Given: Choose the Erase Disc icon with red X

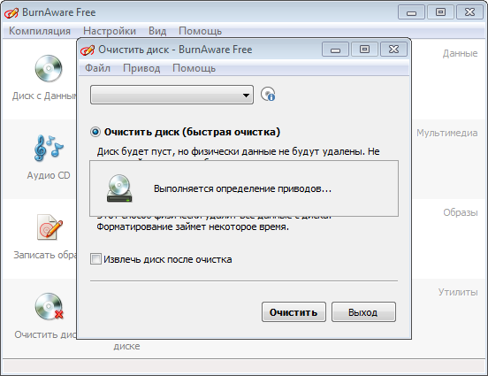Looking at the screenshot, I should click(49, 306).
